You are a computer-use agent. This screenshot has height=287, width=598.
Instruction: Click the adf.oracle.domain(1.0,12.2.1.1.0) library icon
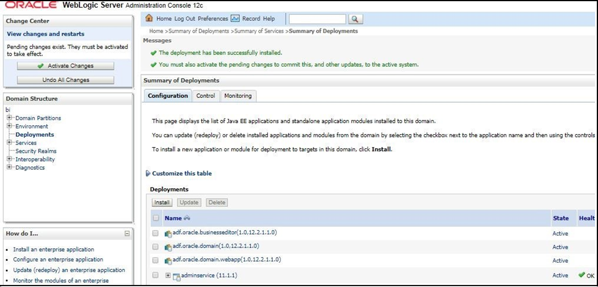(168, 247)
